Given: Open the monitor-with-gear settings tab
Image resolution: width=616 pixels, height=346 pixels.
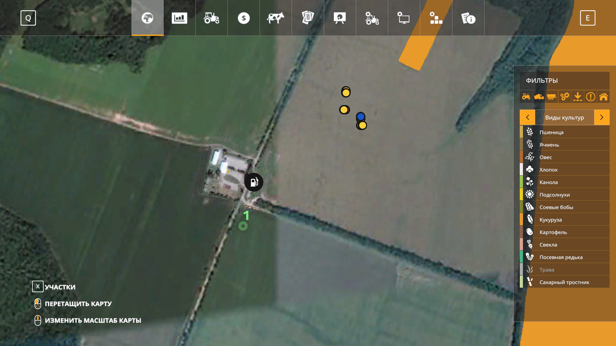Looking at the screenshot, I should [x=404, y=18].
